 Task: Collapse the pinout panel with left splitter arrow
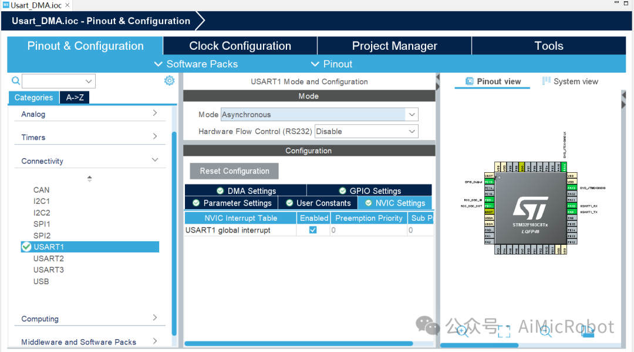coord(437,77)
